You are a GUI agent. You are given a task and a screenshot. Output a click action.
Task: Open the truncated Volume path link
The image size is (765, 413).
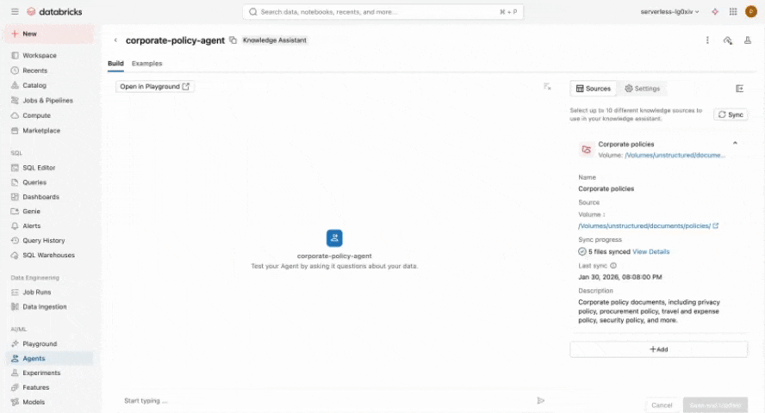coord(675,156)
